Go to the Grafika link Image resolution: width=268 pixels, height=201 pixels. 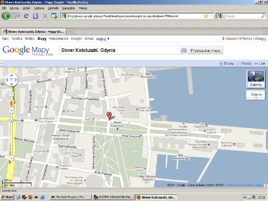[x=17, y=39]
